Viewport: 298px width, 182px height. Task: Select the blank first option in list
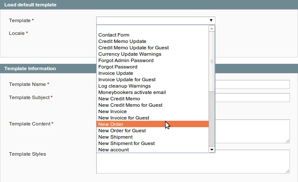point(152,28)
